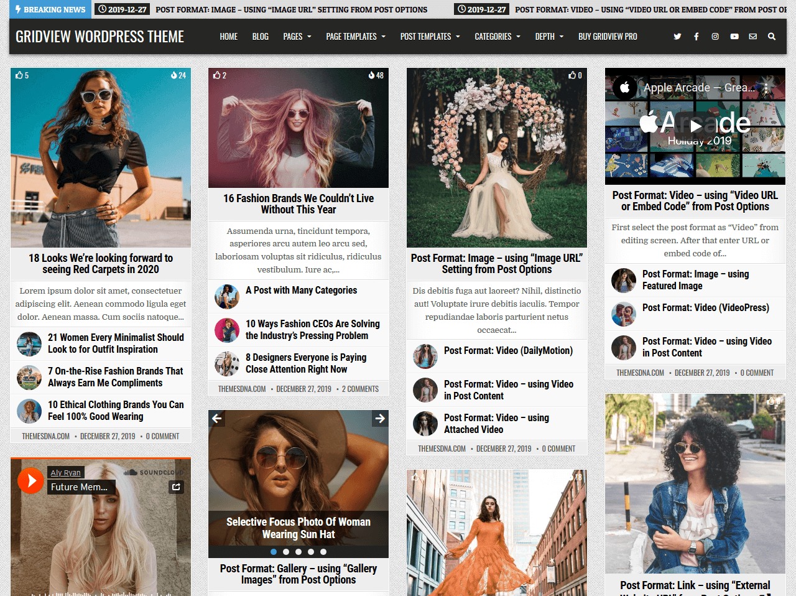Image resolution: width=796 pixels, height=596 pixels.
Task: Select the first gallery slider dot
Action: pos(274,552)
